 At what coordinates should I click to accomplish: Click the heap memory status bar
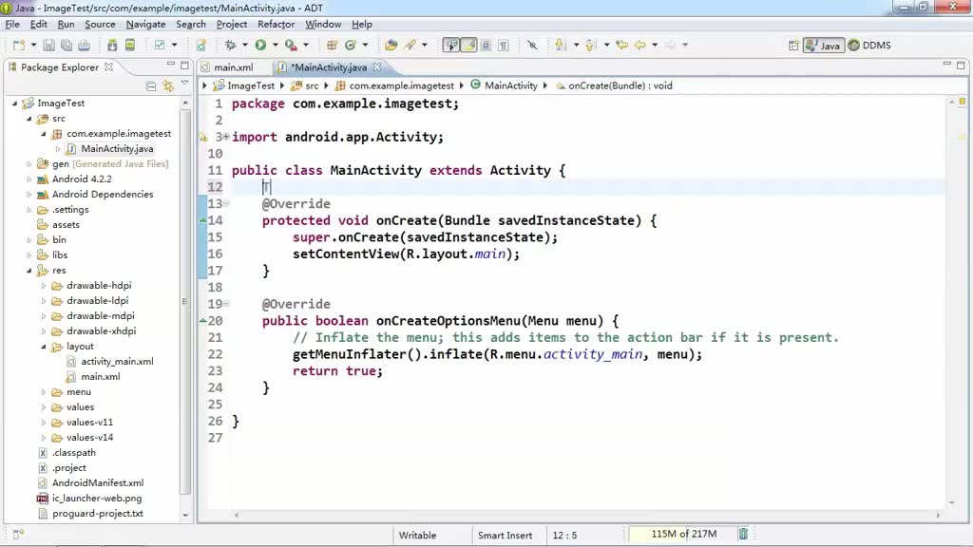click(x=682, y=534)
